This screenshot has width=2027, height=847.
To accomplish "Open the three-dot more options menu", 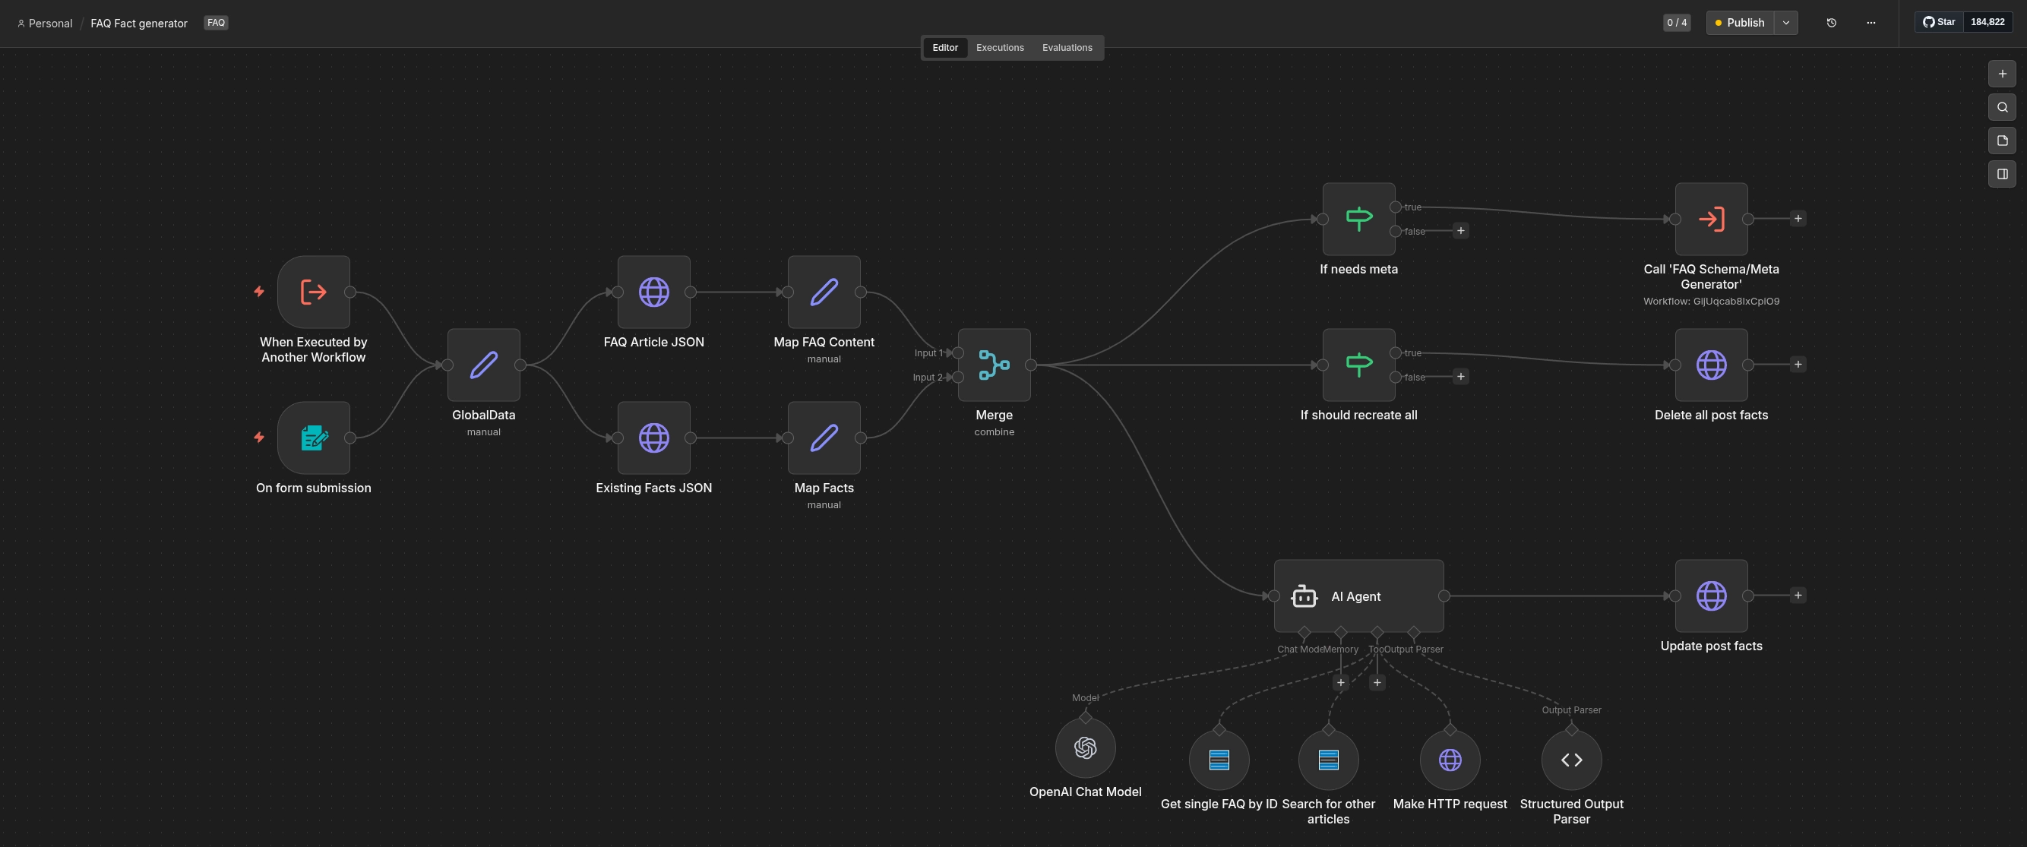I will pyautogui.click(x=1871, y=23).
